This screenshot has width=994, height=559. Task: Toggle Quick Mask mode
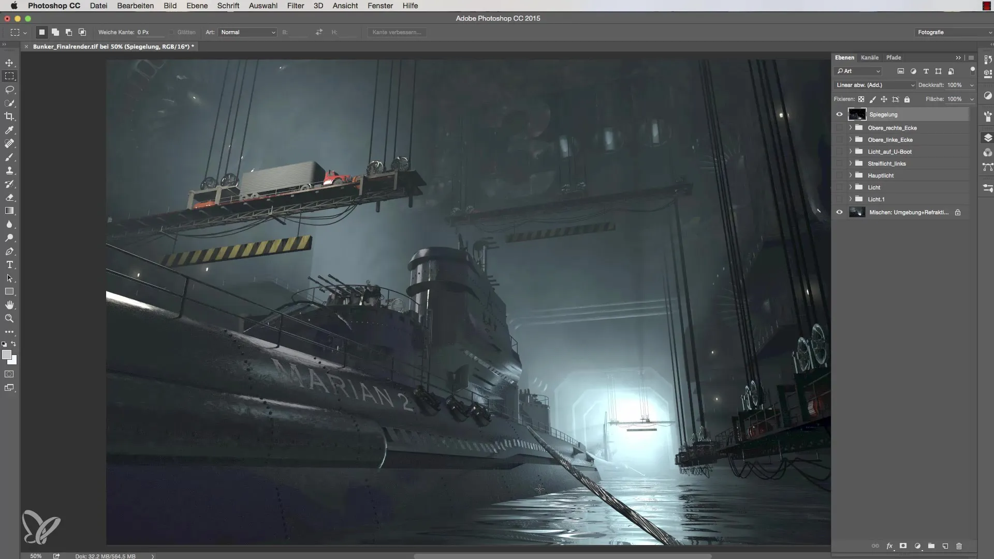coord(9,374)
